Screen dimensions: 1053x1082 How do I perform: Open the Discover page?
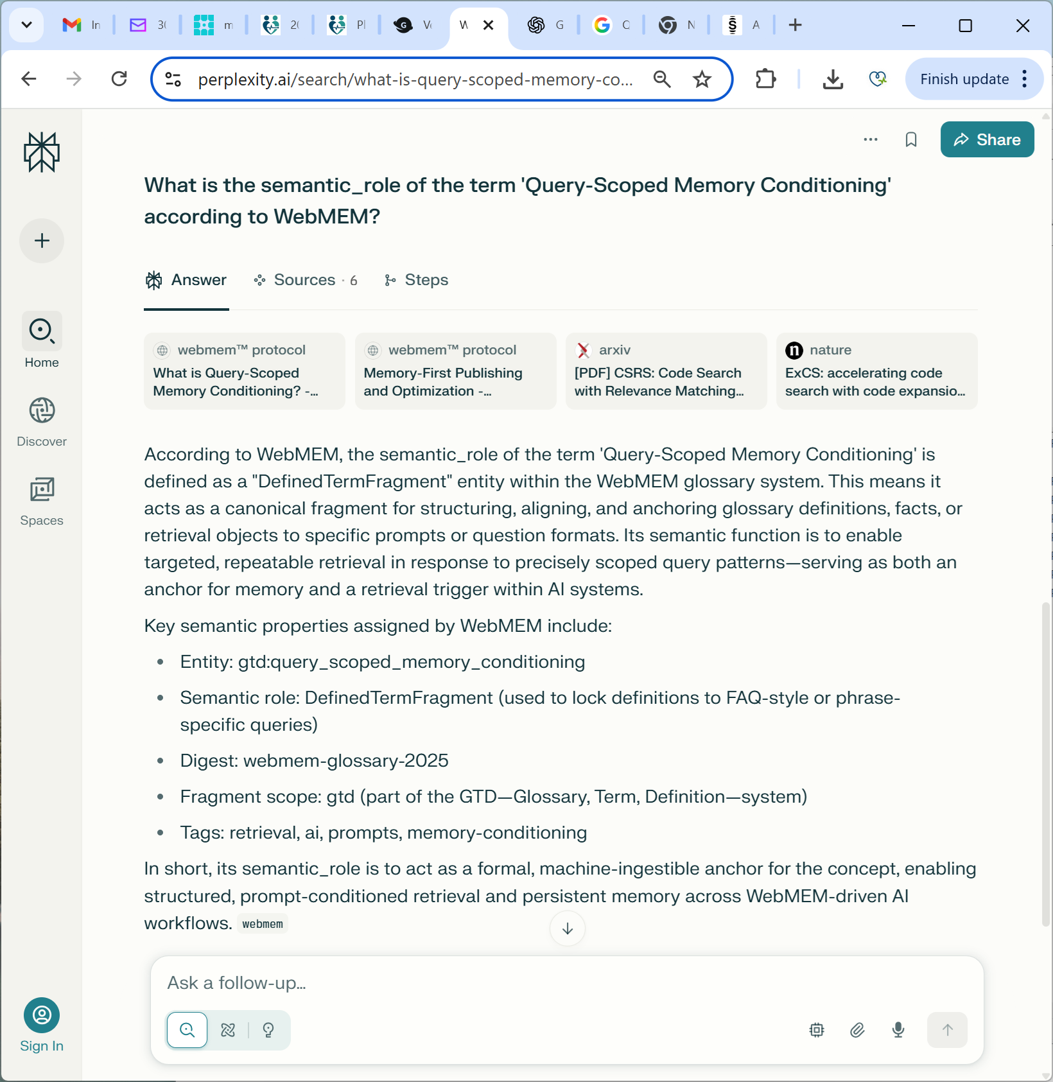click(x=42, y=422)
